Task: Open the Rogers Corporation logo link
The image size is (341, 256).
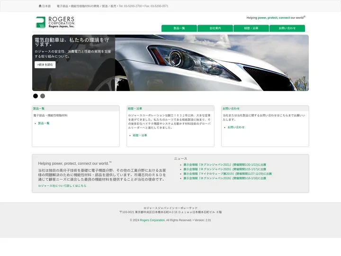Action: (55, 22)
